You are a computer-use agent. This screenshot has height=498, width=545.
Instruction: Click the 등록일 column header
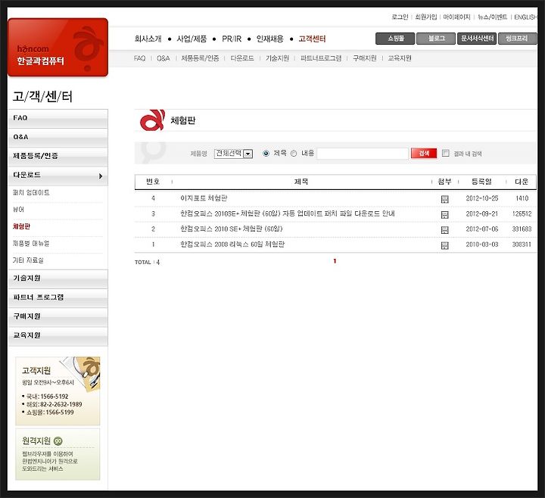[481, 182]
